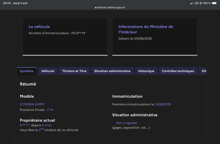Screen dimensions: 220x144
Task: Select the Situation administrative tab
Action: (x=112, y=71)
